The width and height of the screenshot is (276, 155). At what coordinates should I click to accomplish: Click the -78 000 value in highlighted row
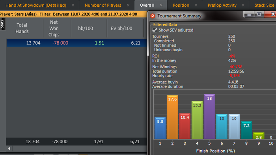60,43
